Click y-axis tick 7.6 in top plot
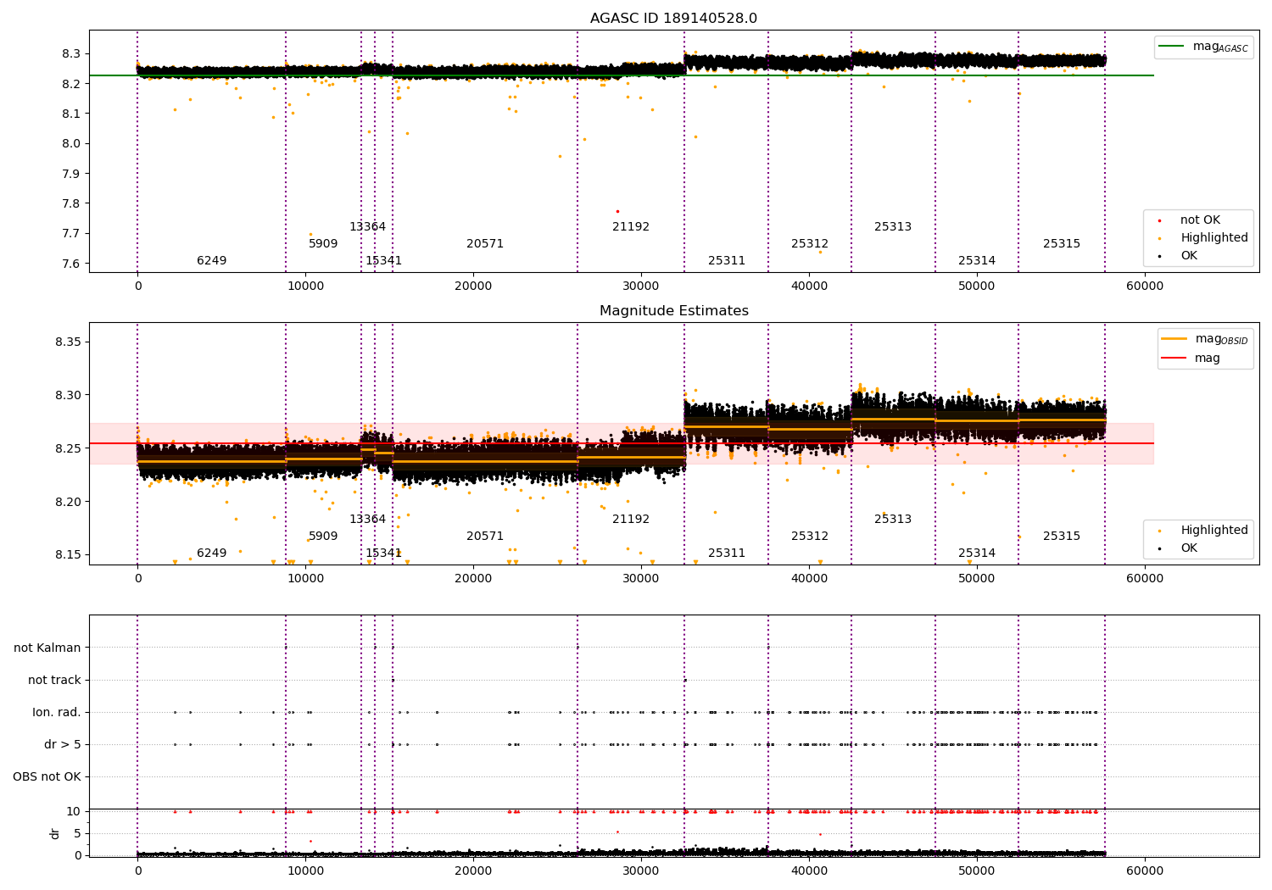The image size is (1272, 890). point(70,264)
